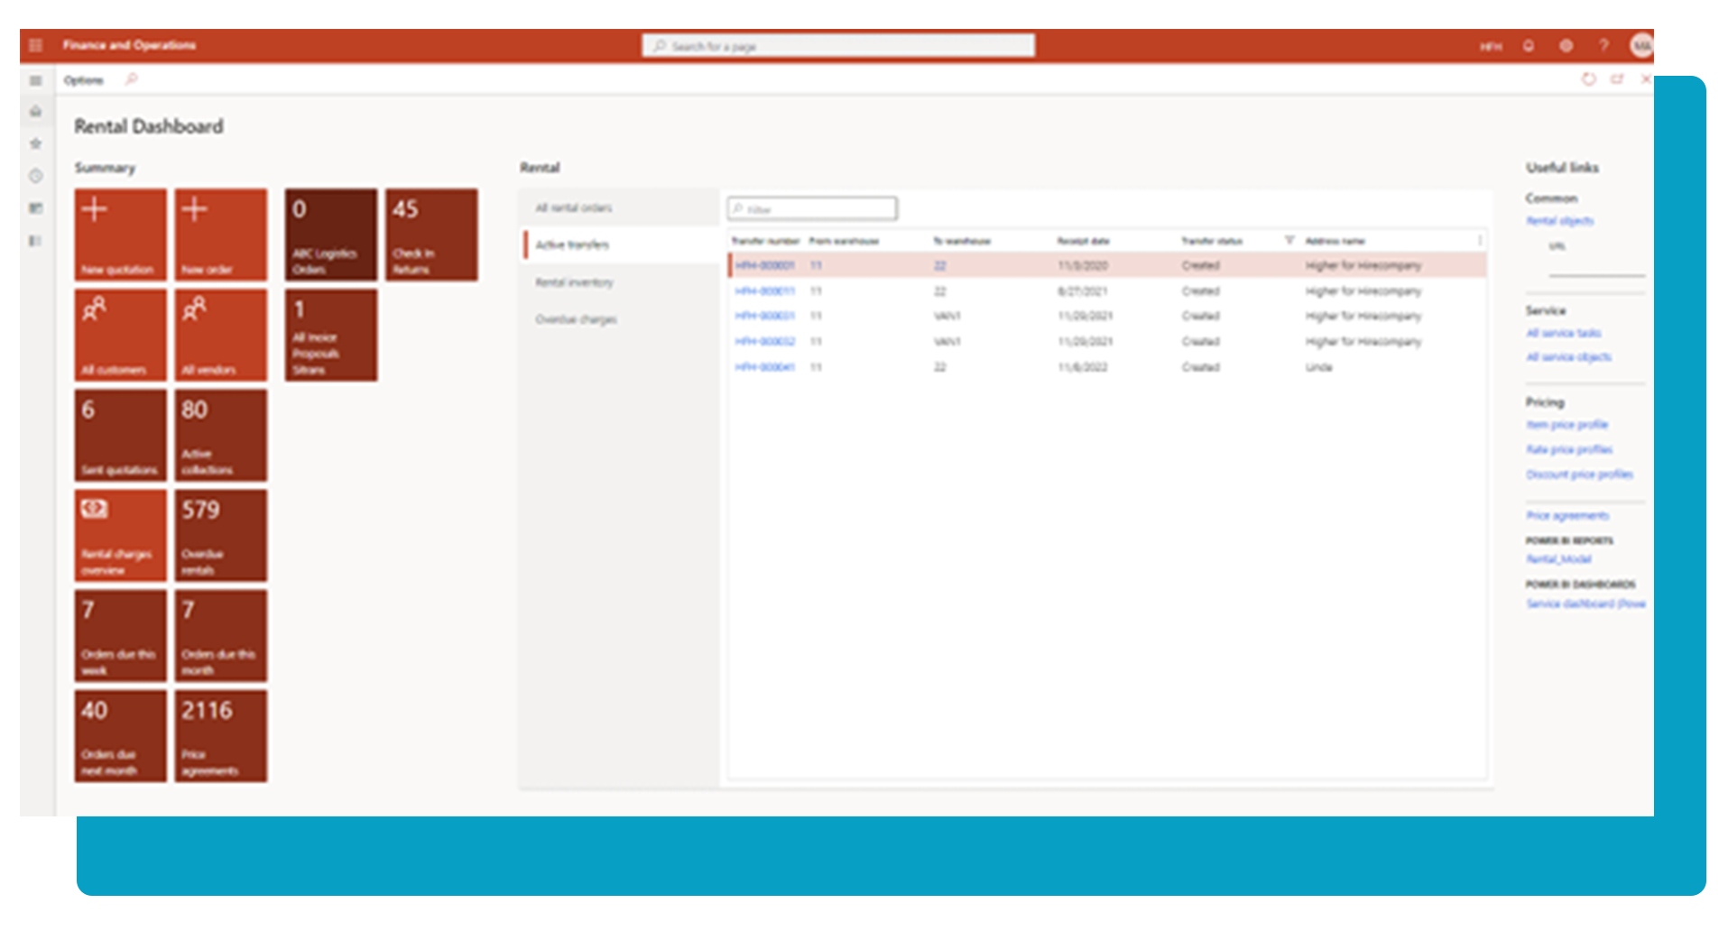Image resolution: width=1719 pixels, height=931 pixels.
Task: Open notifications via the bell icon
Action: pyautogui.click(x=1528, y=45)
